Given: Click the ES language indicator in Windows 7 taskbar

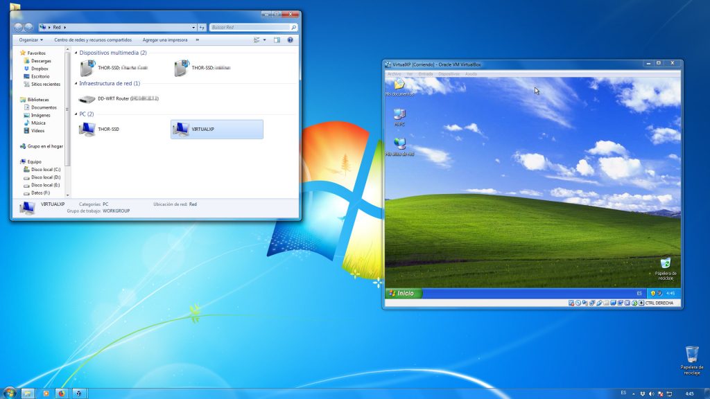Looking at the screenshot, I should click(x=623, y=393).
